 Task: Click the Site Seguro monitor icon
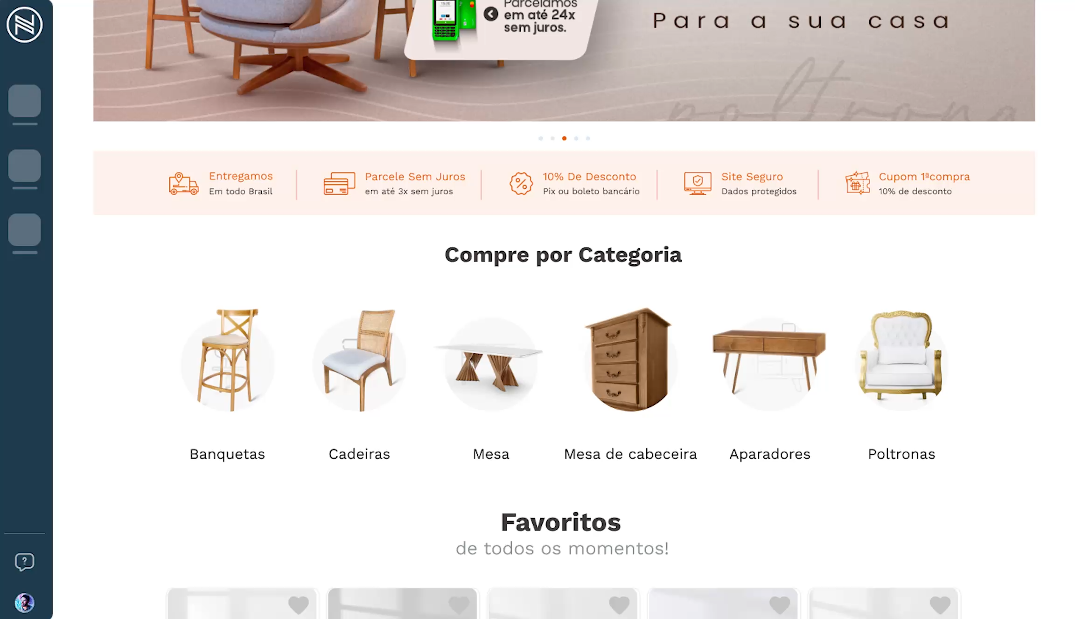(x=698, y=184)
